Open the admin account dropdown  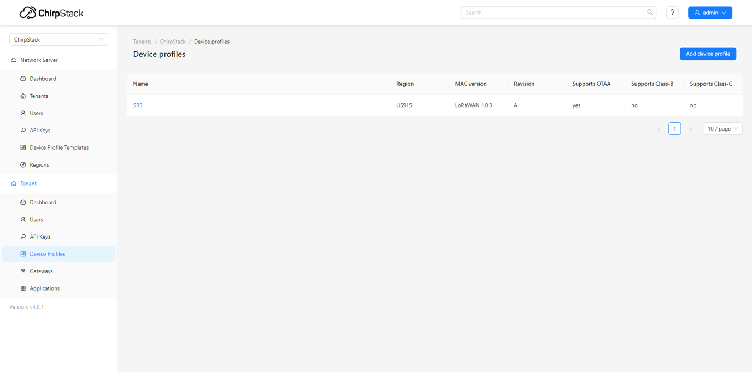[710, 12]
